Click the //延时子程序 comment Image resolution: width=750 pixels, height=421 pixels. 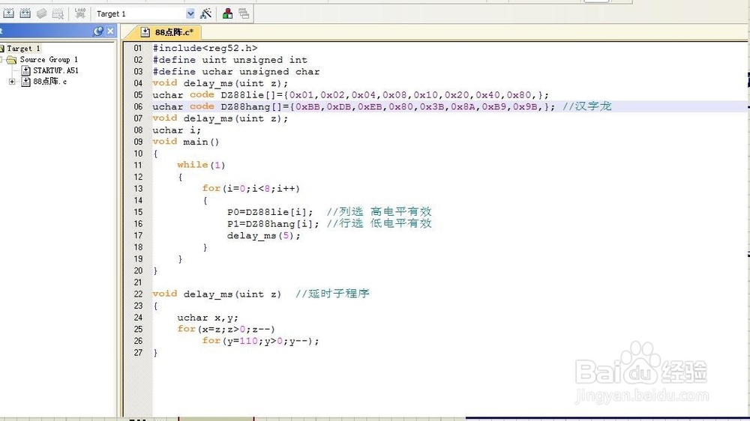tap(332, 294)
